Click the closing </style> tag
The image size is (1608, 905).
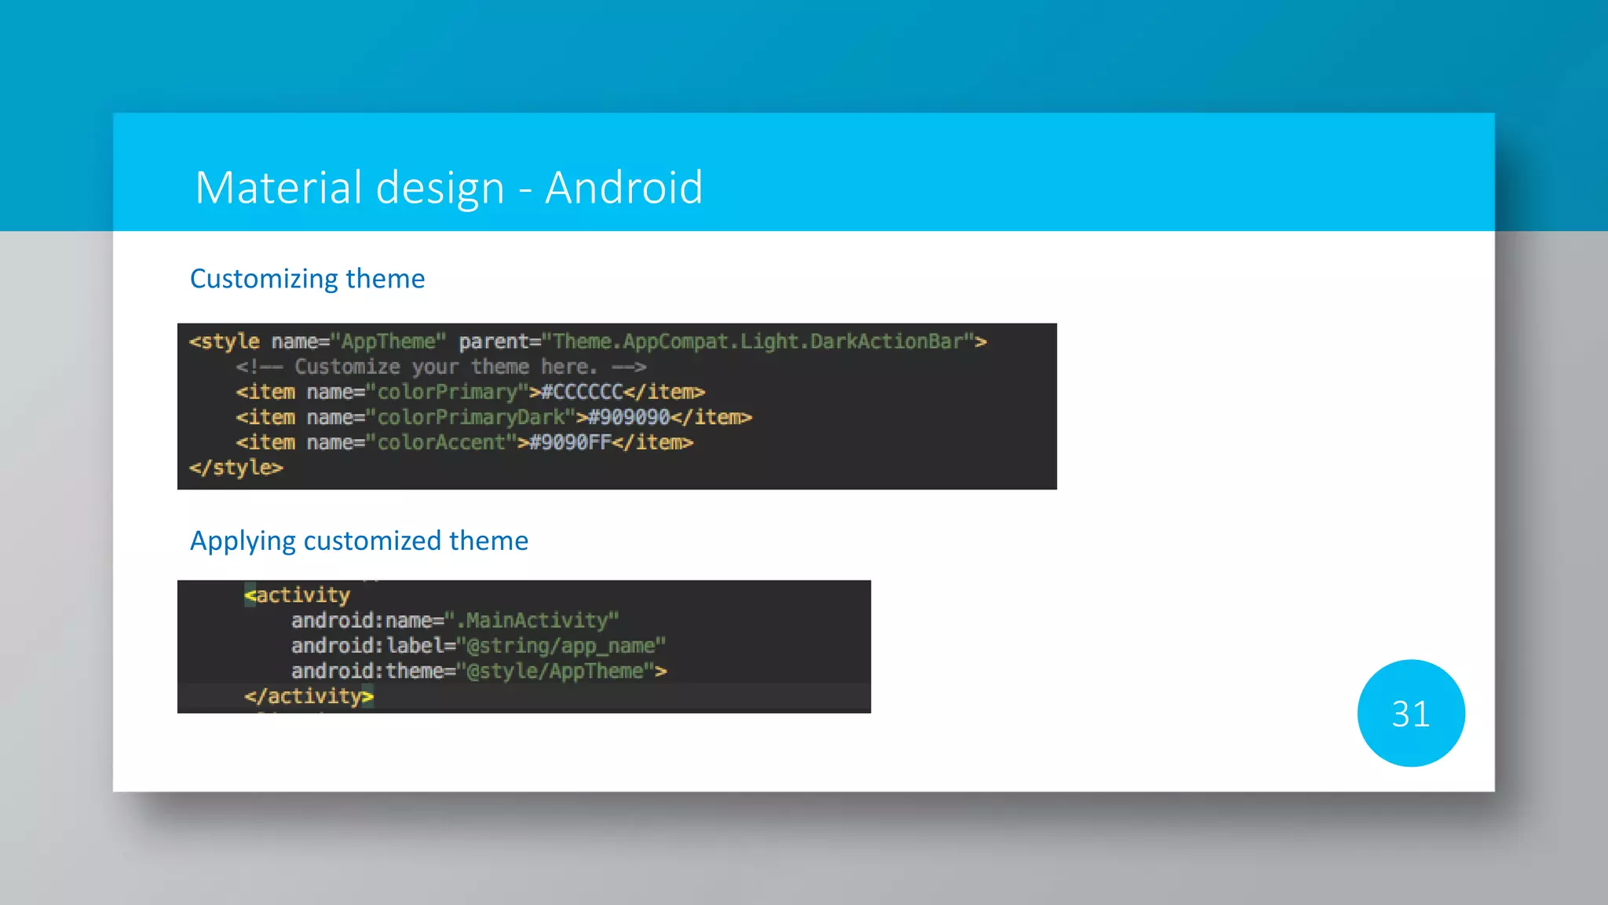click(236, 467)
